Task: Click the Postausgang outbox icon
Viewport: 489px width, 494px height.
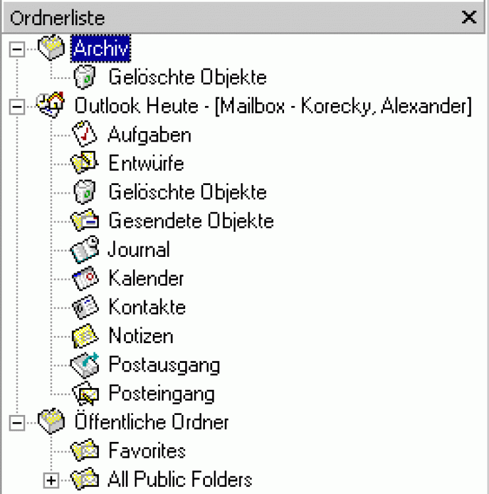Action: pyautogui.click(x=87, y=364)
